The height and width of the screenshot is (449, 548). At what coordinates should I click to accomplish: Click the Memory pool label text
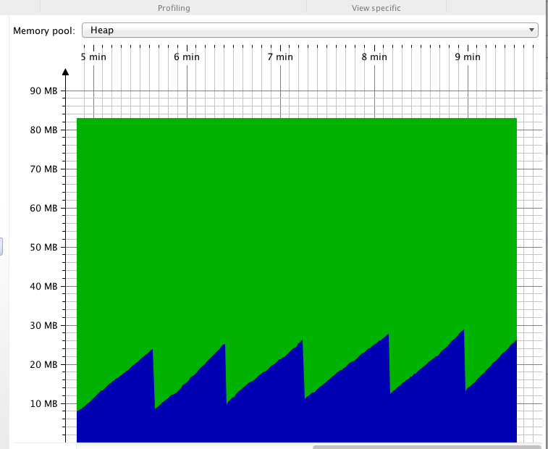click(44, 31)
